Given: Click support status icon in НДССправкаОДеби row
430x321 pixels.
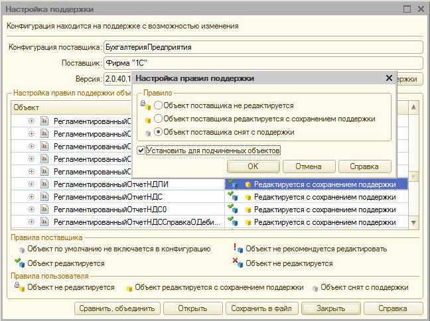Looking at the screenshot, I should click(248, 222).
